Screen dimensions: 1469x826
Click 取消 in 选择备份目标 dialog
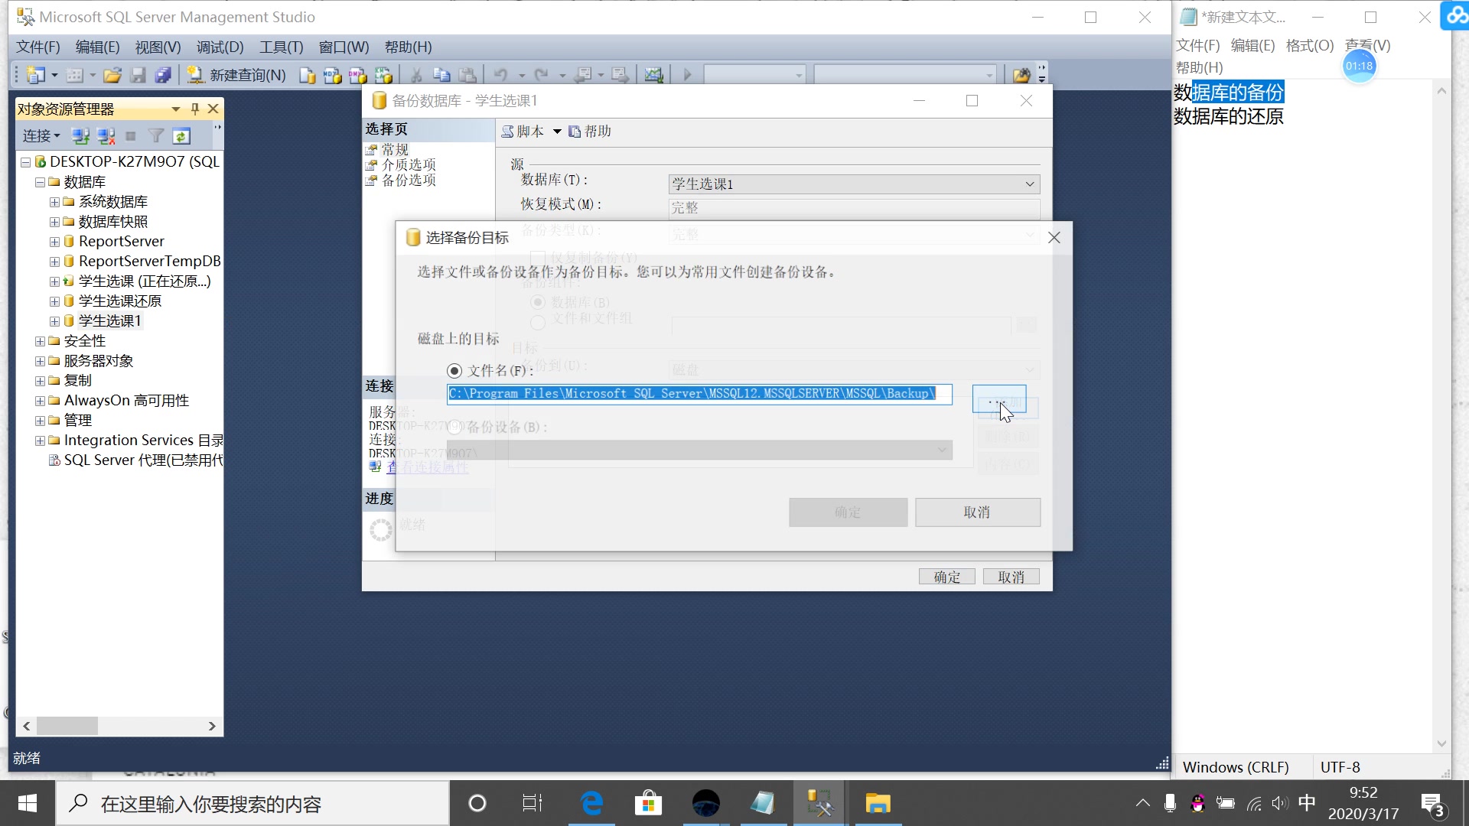coord(977,512)
